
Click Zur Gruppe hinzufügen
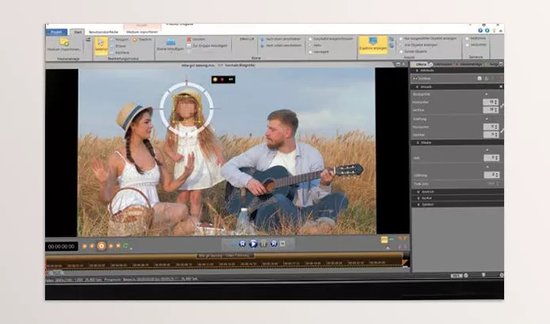(x=207, y=46)
